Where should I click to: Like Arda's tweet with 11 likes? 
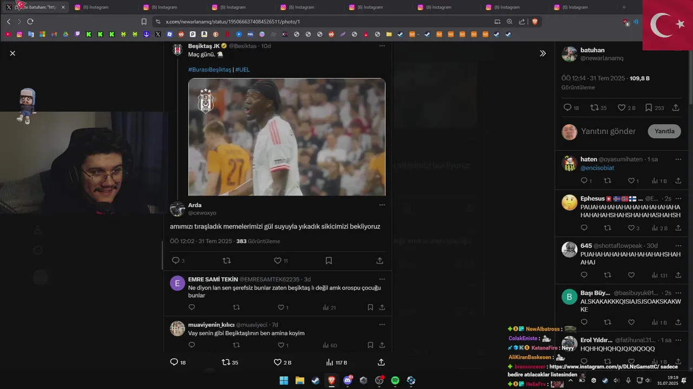coord(278,260)
